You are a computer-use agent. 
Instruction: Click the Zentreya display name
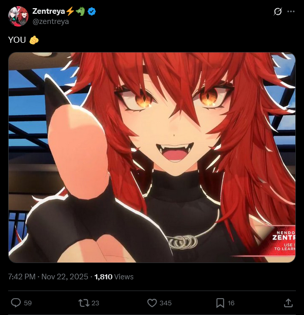coord(49,11)
